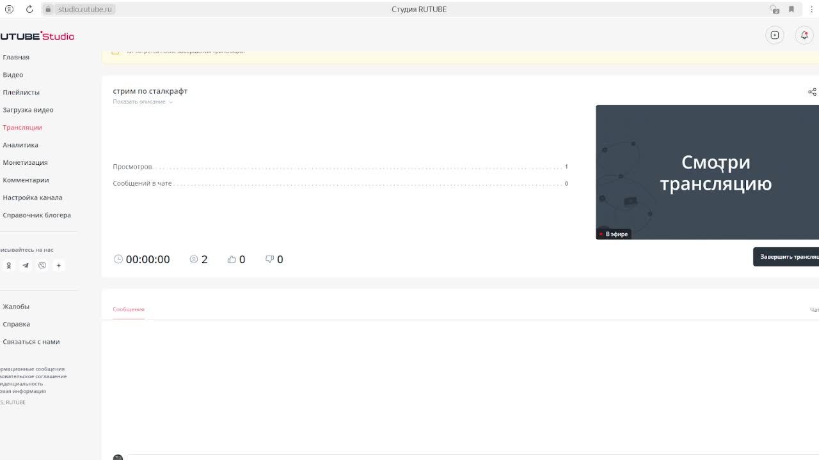Open the user agreement footer link

point(33,376)
